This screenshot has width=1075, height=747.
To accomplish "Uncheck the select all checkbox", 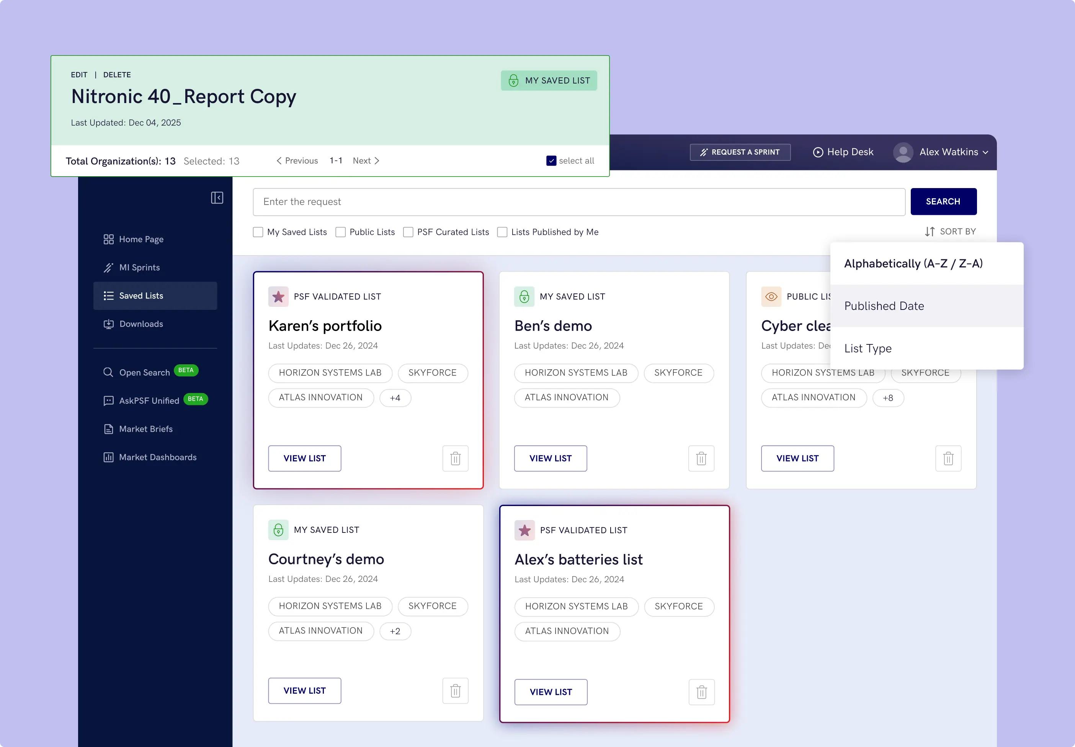I will [x=551, y=161].
